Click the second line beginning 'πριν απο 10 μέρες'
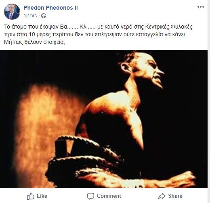Screen dimensions: 210x203 [x=95, y=35]
